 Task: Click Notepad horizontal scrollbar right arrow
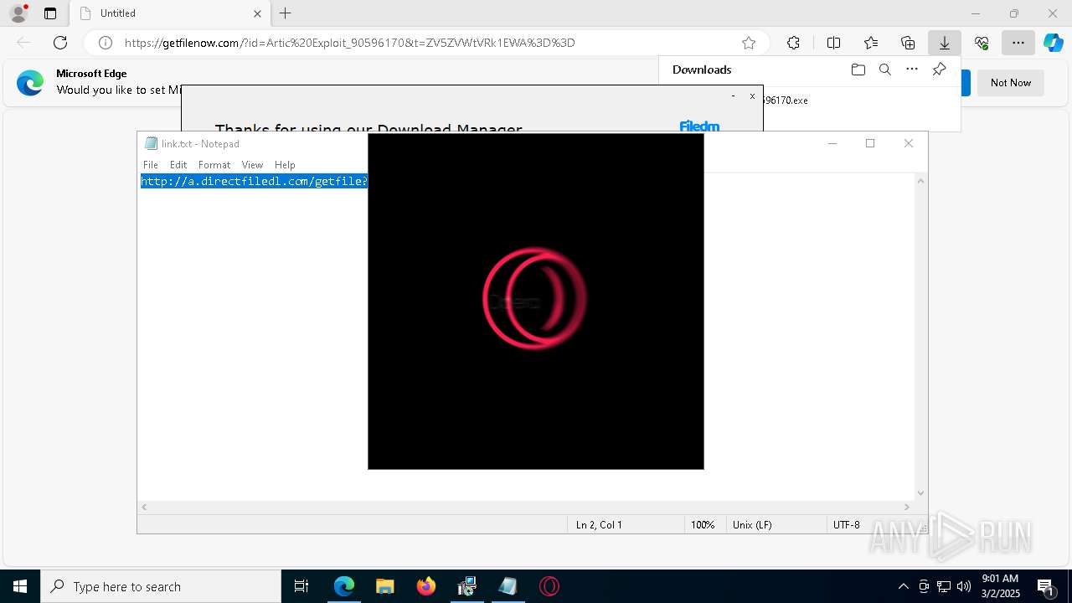coord(906,508)
